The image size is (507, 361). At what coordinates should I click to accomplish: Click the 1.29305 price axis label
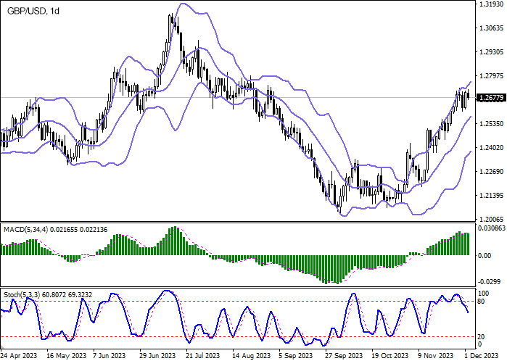[x=492, y=52]
